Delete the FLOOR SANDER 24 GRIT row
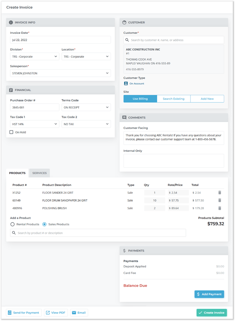235x321 pixels. [x=220, y=193]
